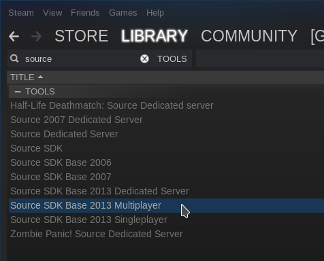The width and height of the screenshot is (324, 261).
Task: Select Source SDK Base 2013 Dedicated Server
Action: tap(166, 191)
